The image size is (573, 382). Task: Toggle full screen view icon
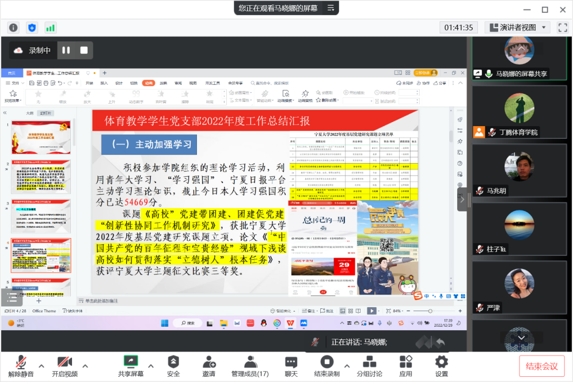tap(563, 27)
